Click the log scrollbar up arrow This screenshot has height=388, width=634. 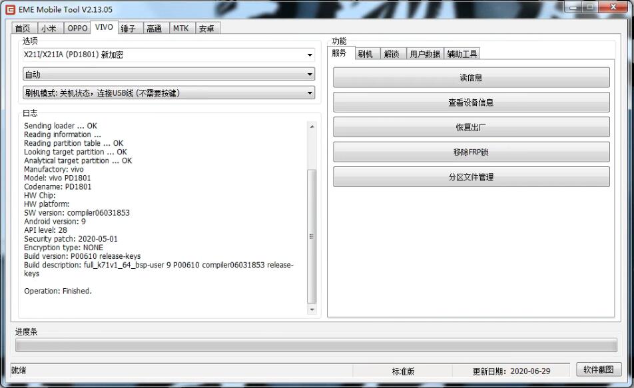click(x=312, y=126)
